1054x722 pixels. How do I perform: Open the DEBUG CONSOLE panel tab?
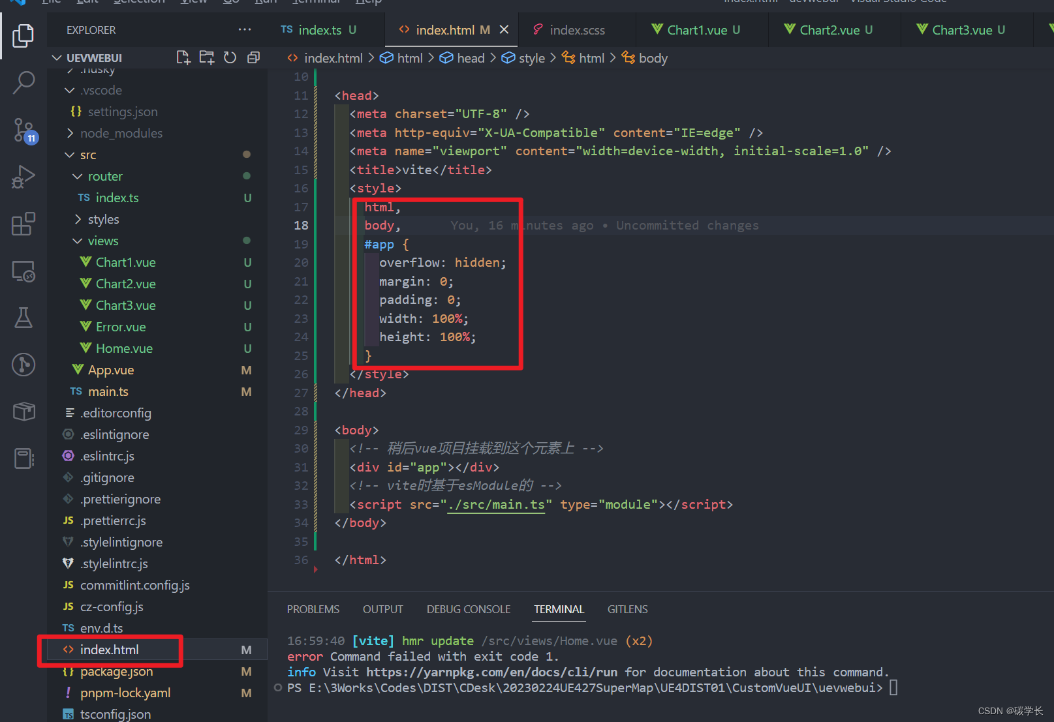[x=469, y=609]
